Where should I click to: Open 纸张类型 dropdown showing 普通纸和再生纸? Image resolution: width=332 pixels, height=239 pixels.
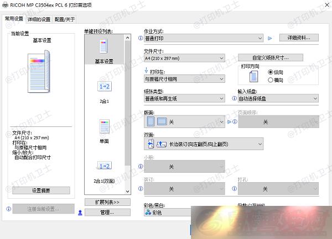pyautogui.click(x=184, y=98)
